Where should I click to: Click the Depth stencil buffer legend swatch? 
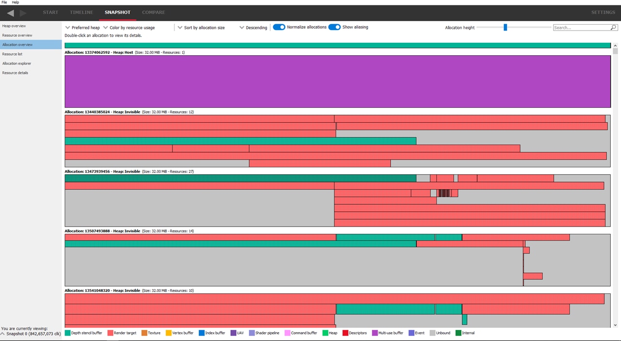point(68,333)
